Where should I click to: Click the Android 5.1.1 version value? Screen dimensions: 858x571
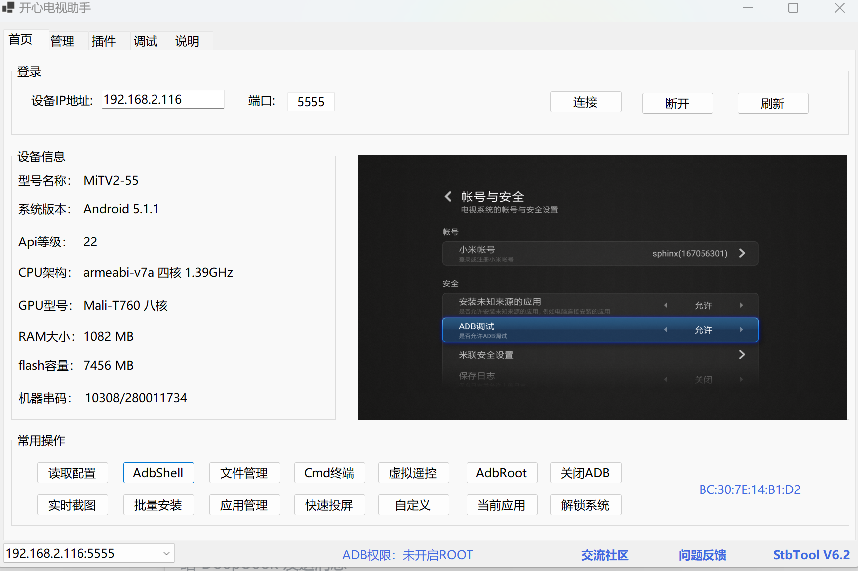[121, 209]
